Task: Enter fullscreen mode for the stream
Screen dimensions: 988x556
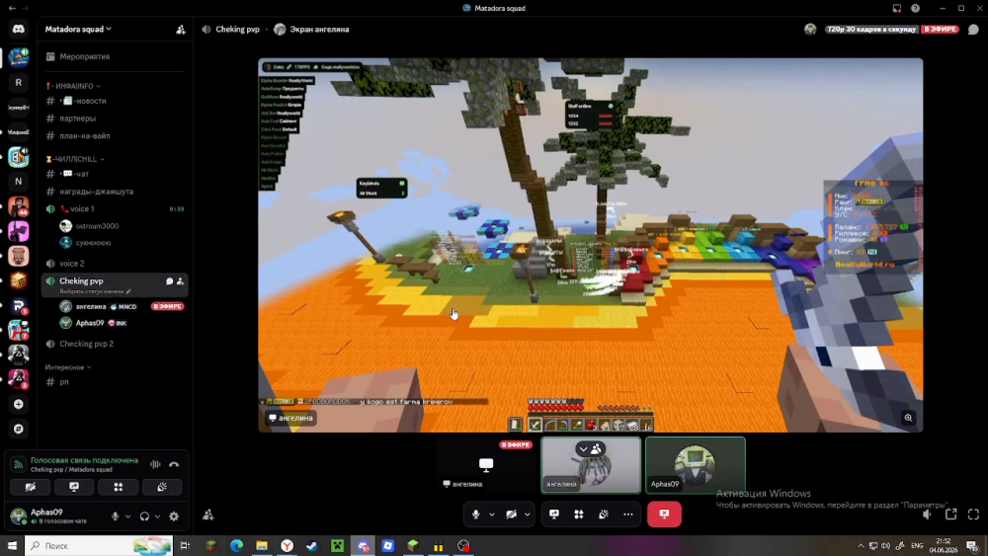Action: [x=973, y=515]
